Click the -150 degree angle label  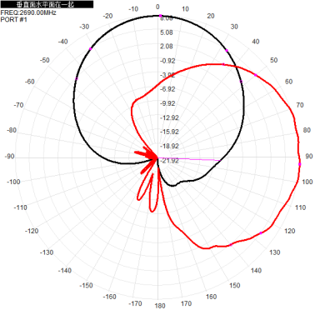click(86, 285)
